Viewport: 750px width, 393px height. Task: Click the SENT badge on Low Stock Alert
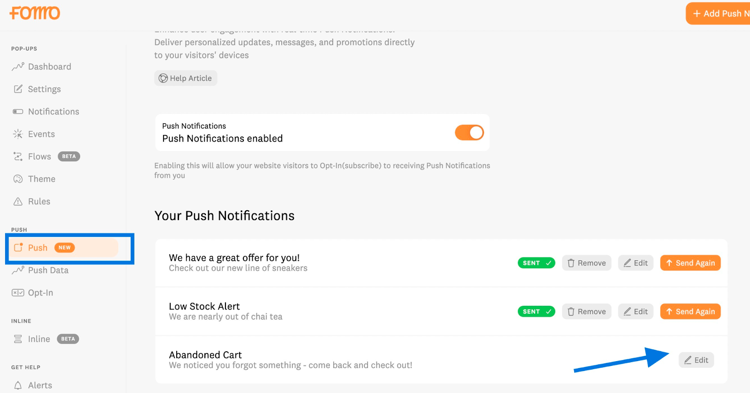point(536,311)
